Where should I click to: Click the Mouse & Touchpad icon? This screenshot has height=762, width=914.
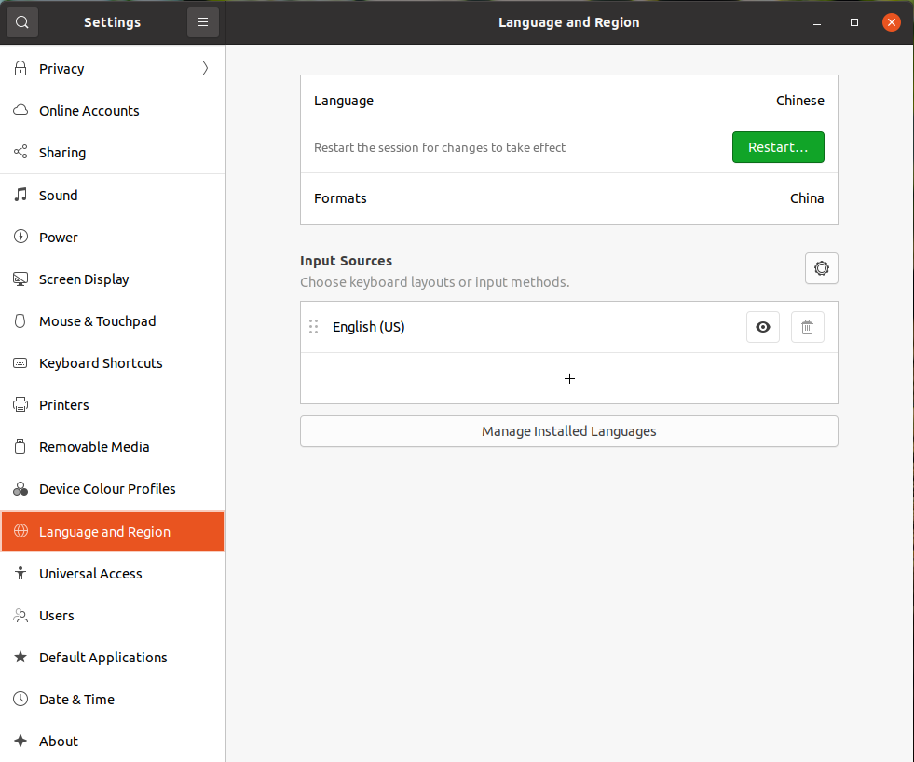click(x=20, y=320)
